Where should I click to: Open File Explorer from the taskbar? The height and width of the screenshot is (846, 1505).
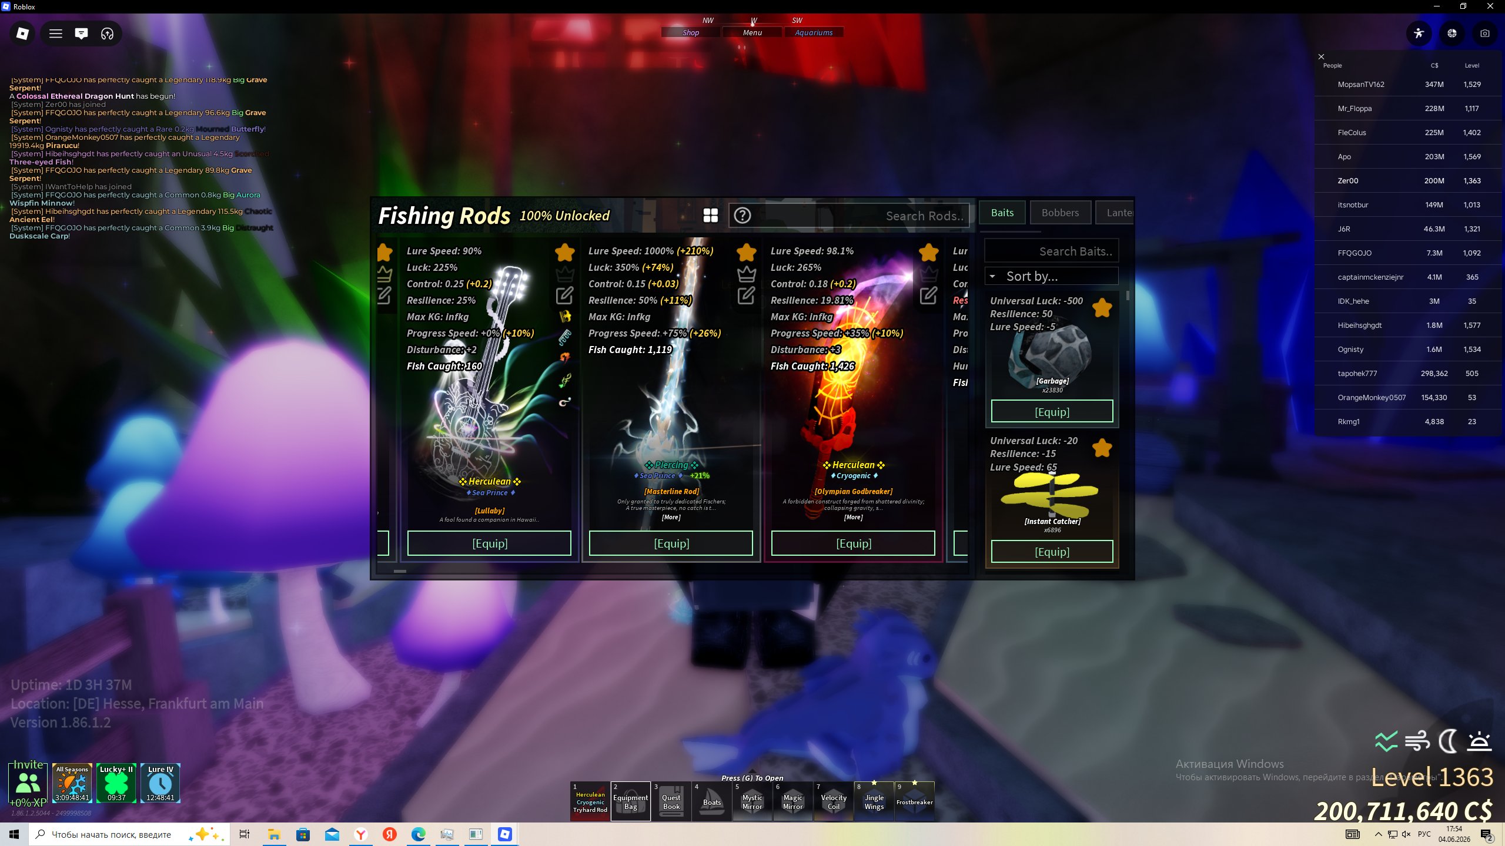(x=274, y=834)
